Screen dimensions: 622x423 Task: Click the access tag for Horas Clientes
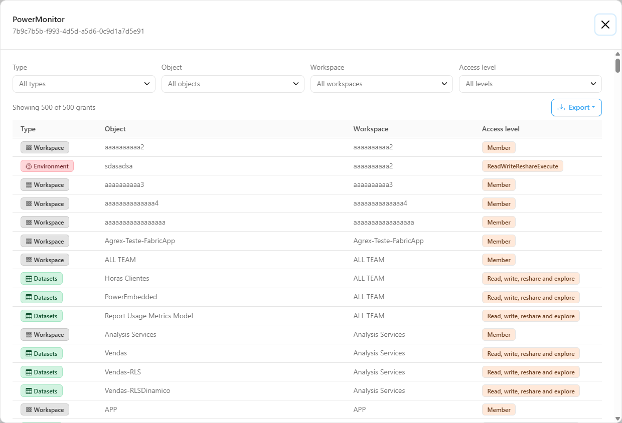click(531, 278)
